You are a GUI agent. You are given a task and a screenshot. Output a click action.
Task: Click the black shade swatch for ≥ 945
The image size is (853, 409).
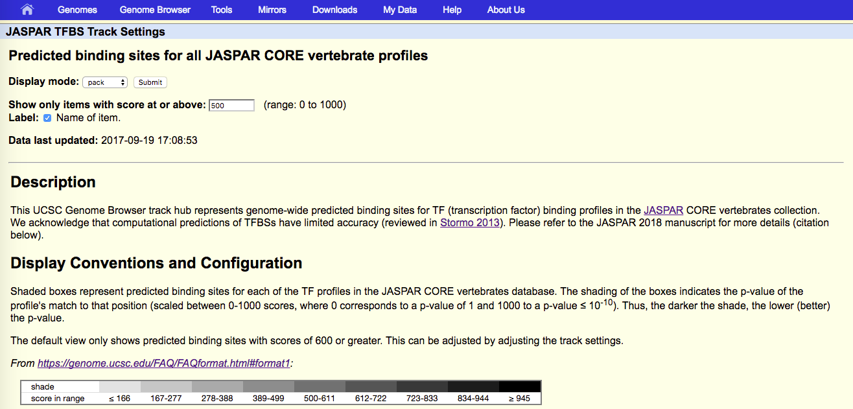coord(519,386)
